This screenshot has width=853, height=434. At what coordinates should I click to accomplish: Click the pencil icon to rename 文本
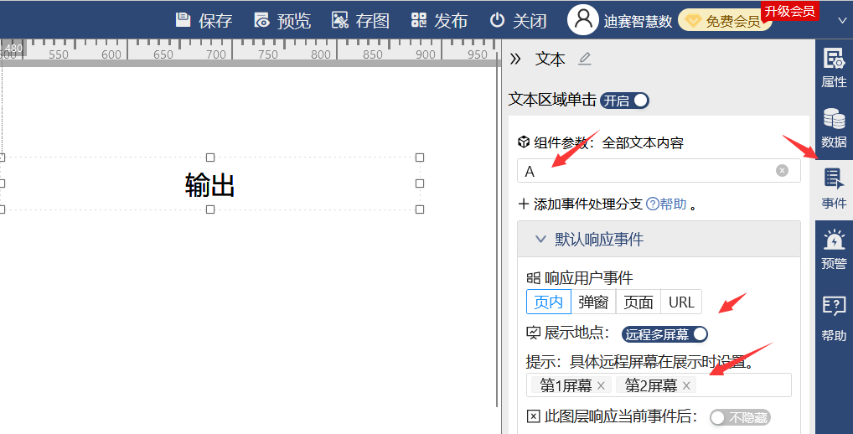pyautogui.click(x=585, y=59)
